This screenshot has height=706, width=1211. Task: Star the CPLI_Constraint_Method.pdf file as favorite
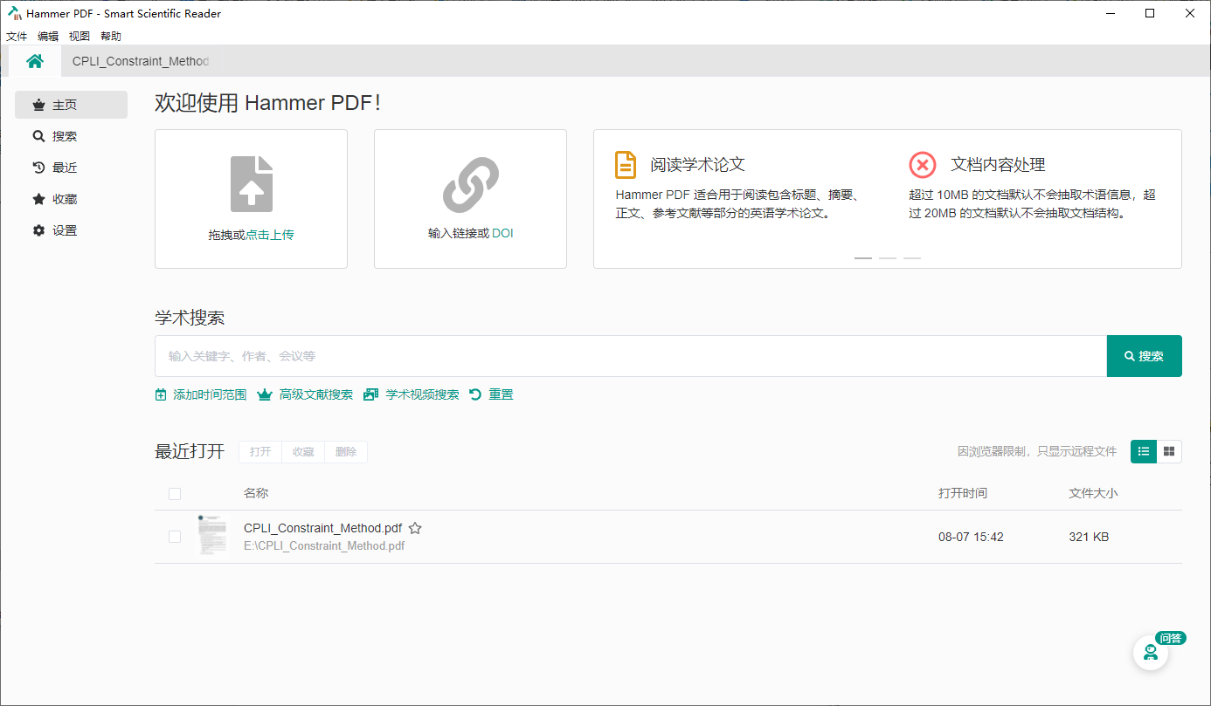click(416, 528)
